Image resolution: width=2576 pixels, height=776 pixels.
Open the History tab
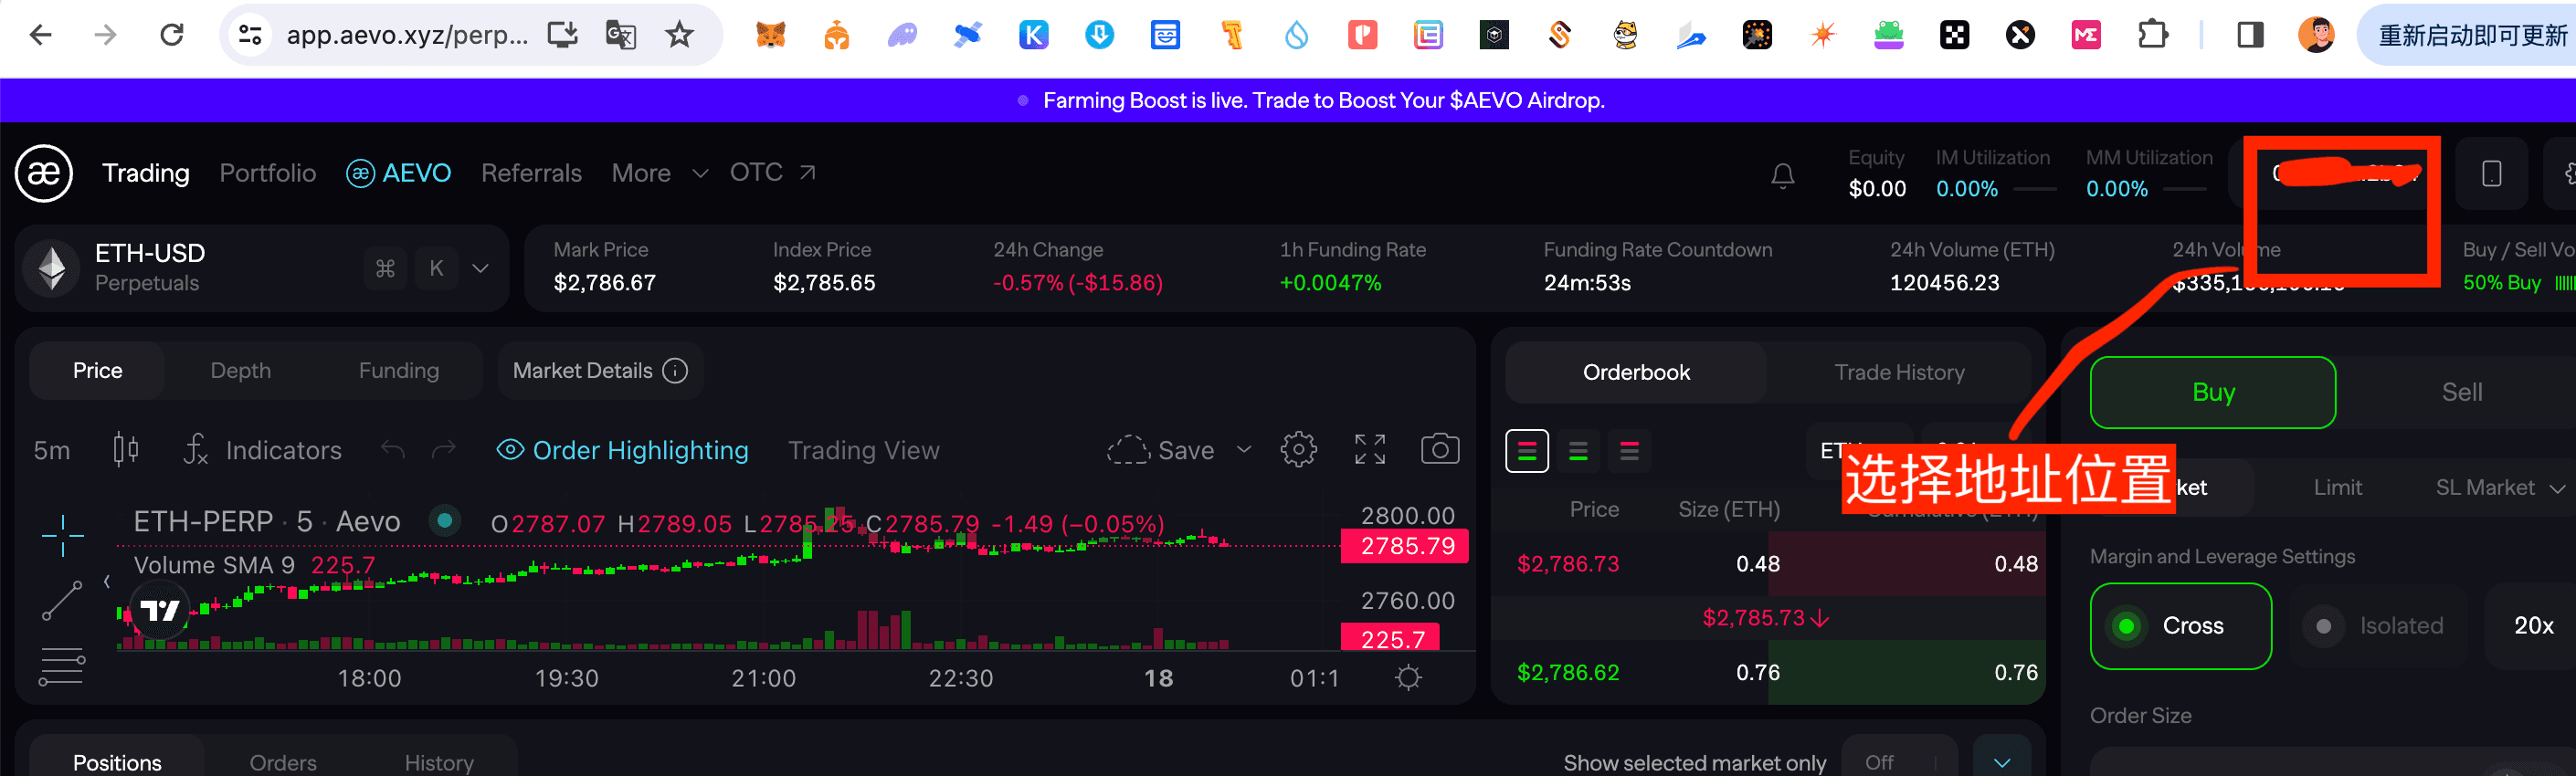pos(439,762)
